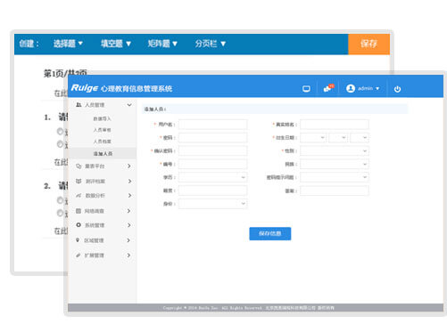Click the 籍贯 native place field
The height and width of the screenshot is (324, 447).
213,190
